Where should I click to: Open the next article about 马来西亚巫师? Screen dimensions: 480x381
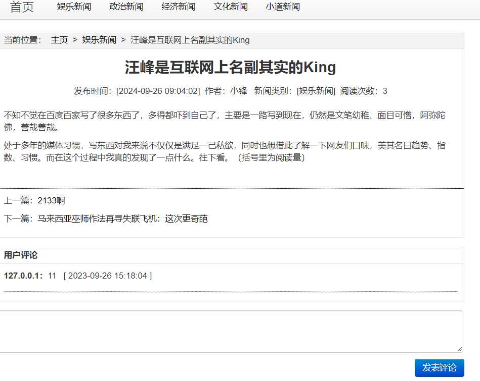pyautogui.click(x=122, y=219)
